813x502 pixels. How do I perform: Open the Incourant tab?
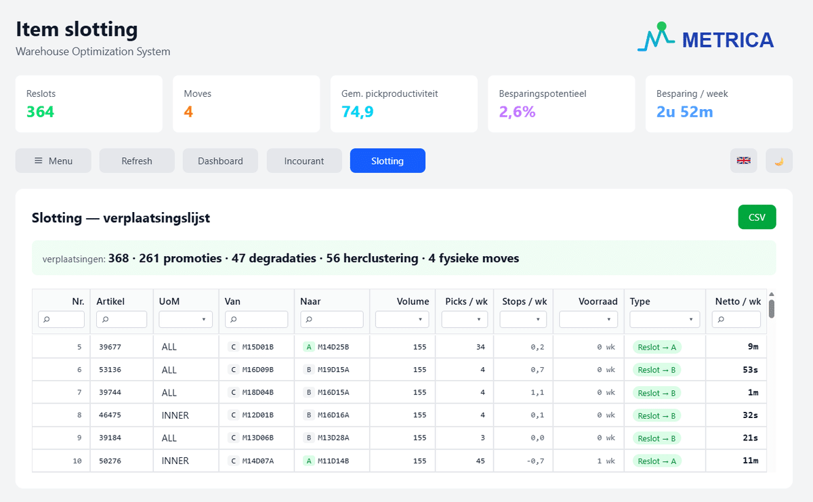pos(304,161)
